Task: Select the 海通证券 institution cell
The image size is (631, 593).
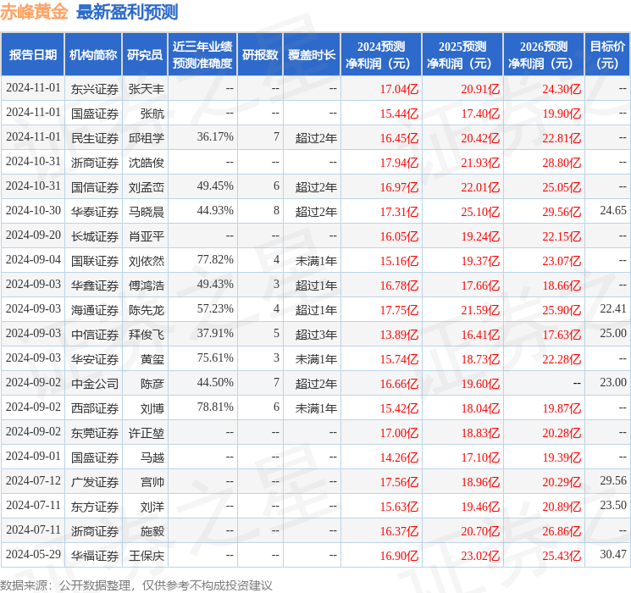Action: point(95,310)
